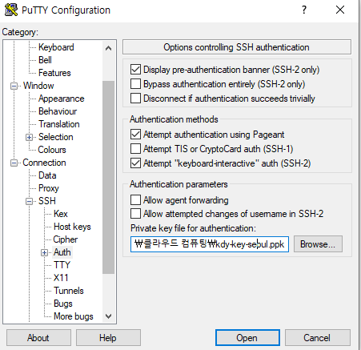This screenshot has height=350, width=361.
Task: Click the Cancel button
Action: (317, 338)
